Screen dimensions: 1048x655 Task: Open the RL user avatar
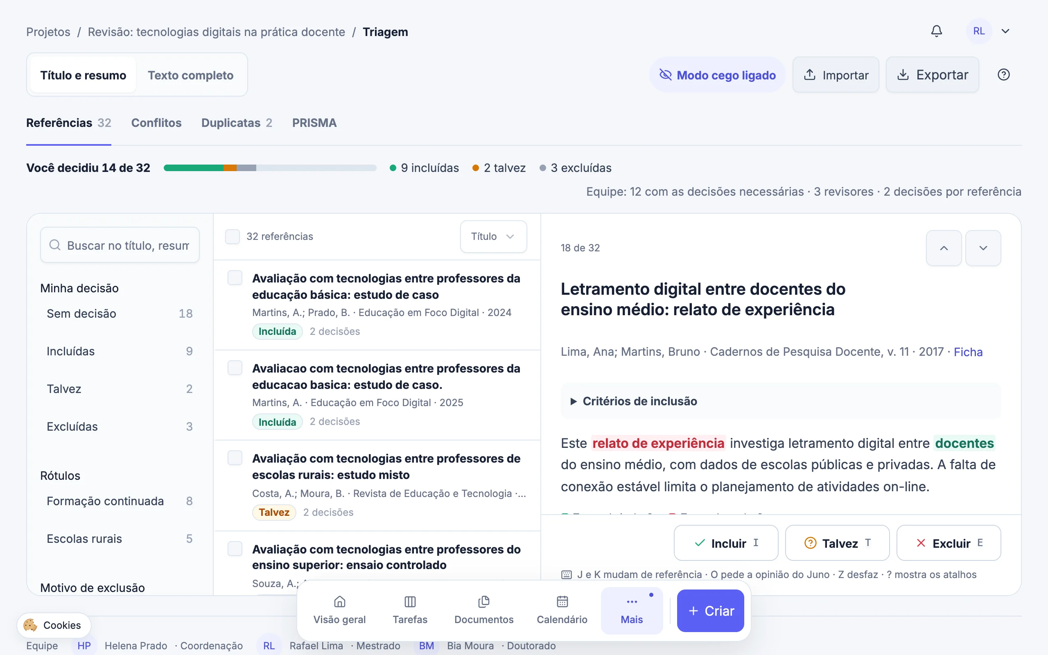pos(979,31)
